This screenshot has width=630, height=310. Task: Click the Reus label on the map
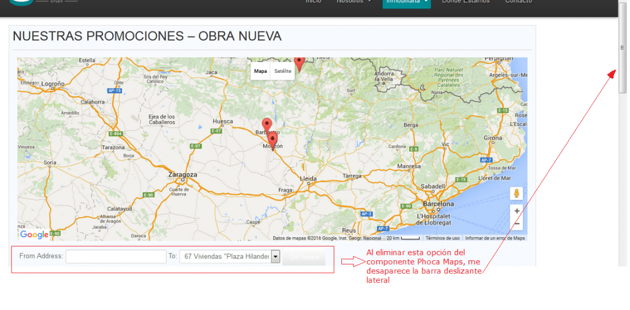349,230
